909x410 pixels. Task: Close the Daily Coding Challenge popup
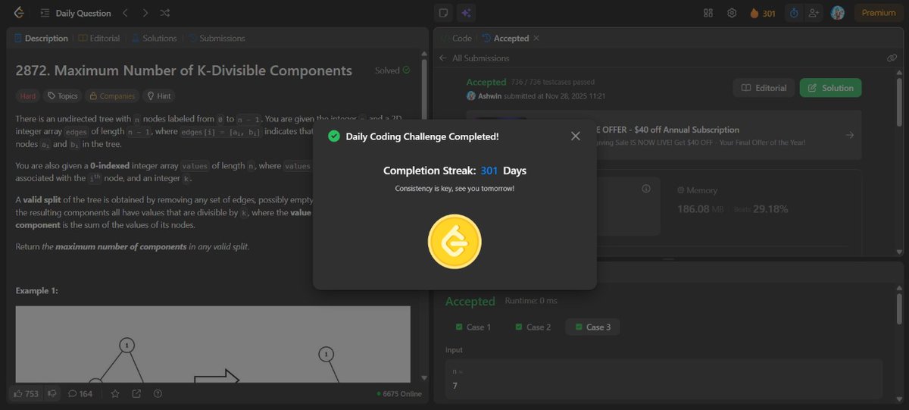[575, 136]
